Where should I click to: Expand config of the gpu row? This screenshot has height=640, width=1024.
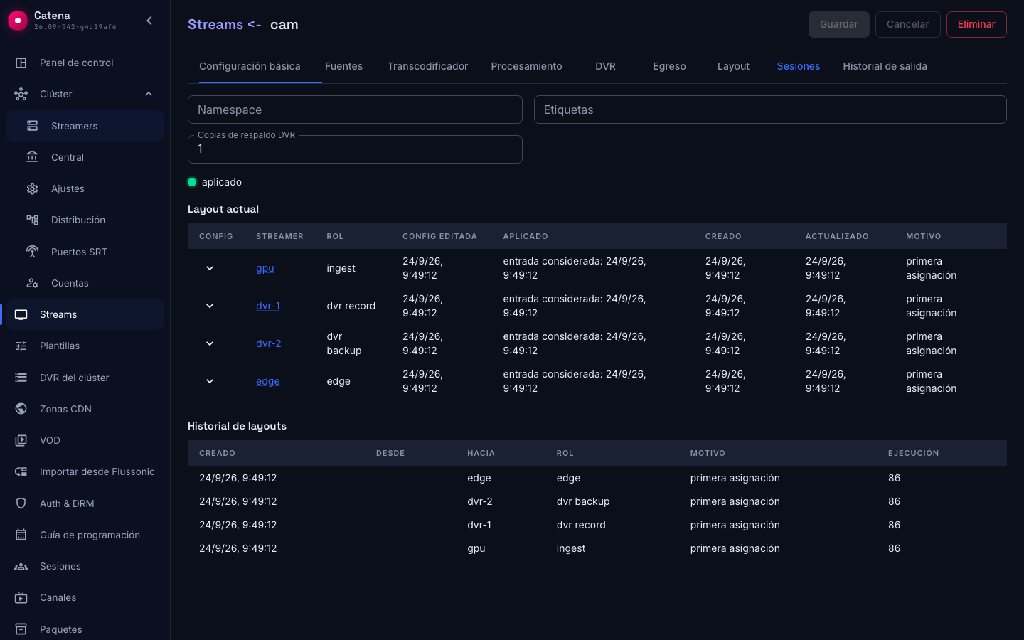pos(210,268)
